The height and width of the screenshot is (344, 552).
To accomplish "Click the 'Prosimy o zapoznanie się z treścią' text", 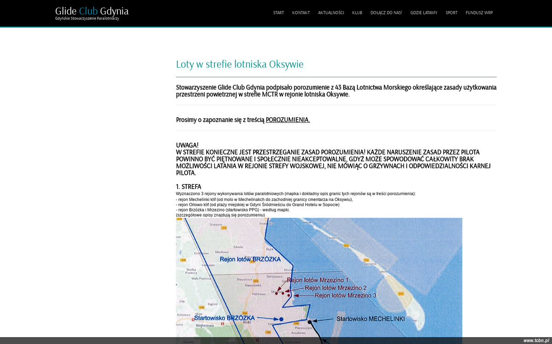I will pos(220,120).
